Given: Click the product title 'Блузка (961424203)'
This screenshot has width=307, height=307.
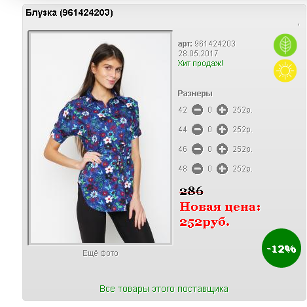Looking at the screenshot, I should click(69, 12).
